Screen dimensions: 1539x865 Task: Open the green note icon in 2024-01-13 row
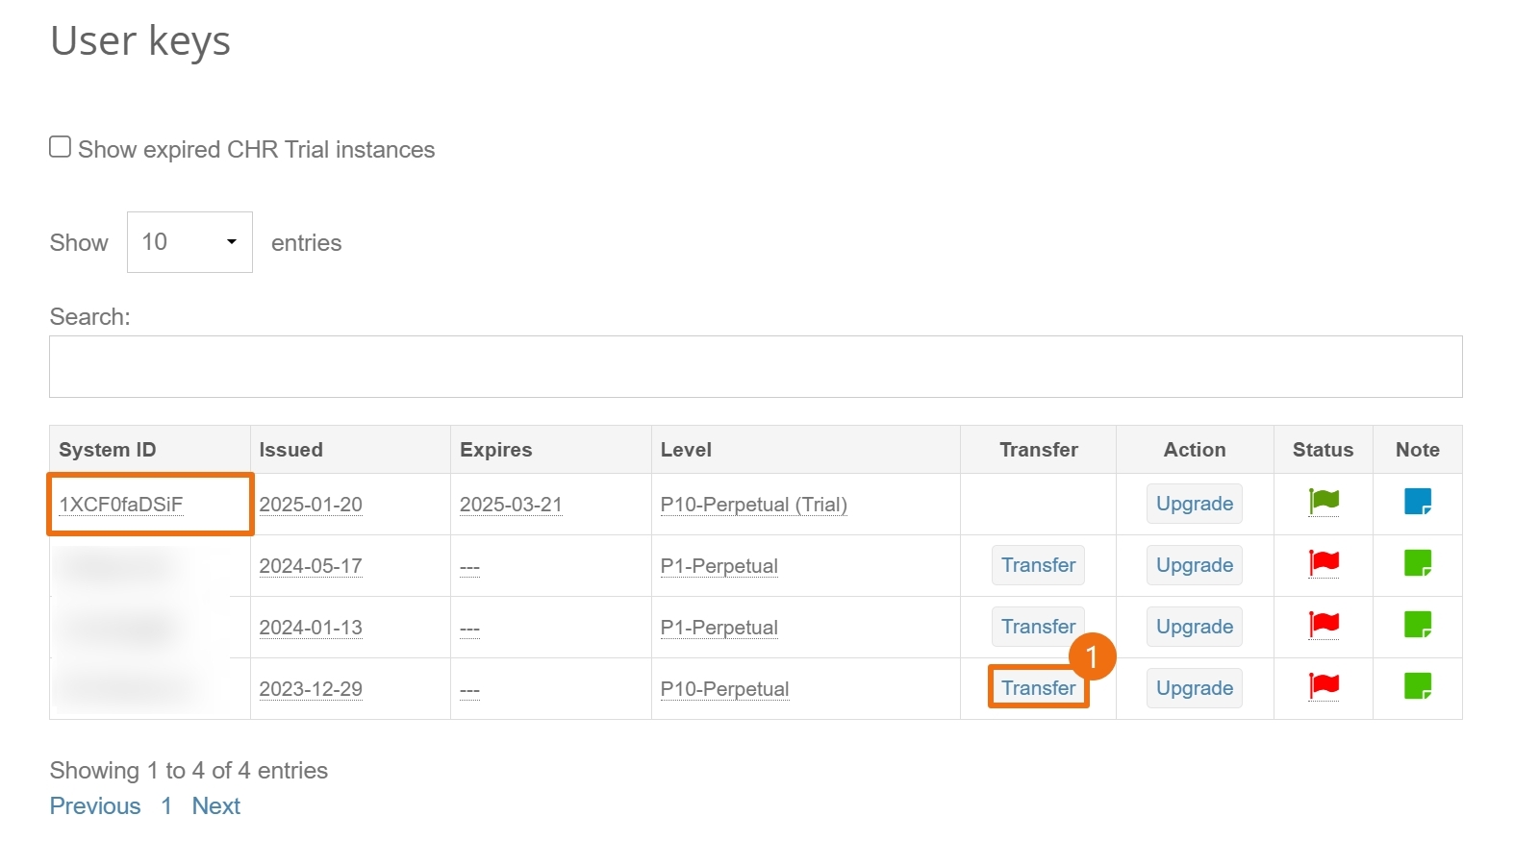tap(1417, 624)
